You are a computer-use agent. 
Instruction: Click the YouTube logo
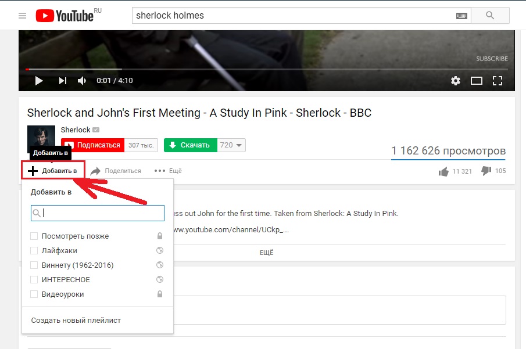click(x=65, y=16)
